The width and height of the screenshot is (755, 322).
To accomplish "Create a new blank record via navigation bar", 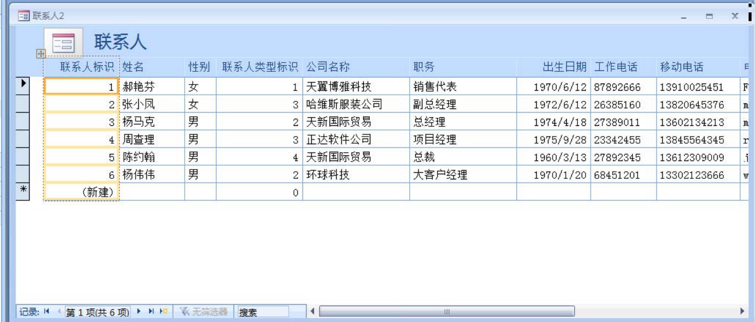I will (163, 311).
